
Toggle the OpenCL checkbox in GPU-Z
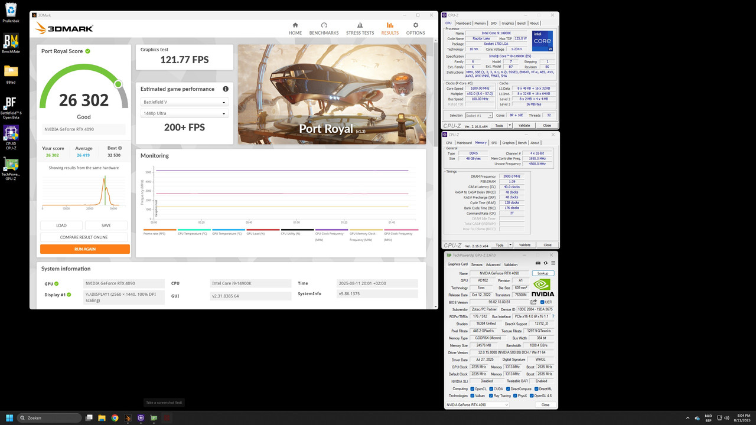472,388
